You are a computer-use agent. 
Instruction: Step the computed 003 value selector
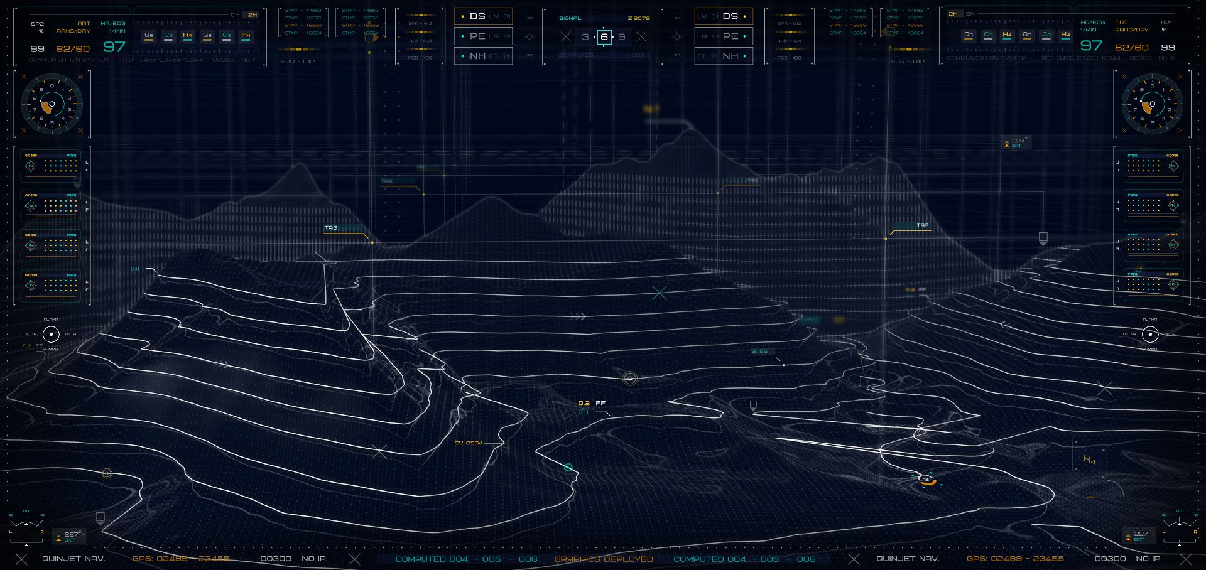click(638, 56)
